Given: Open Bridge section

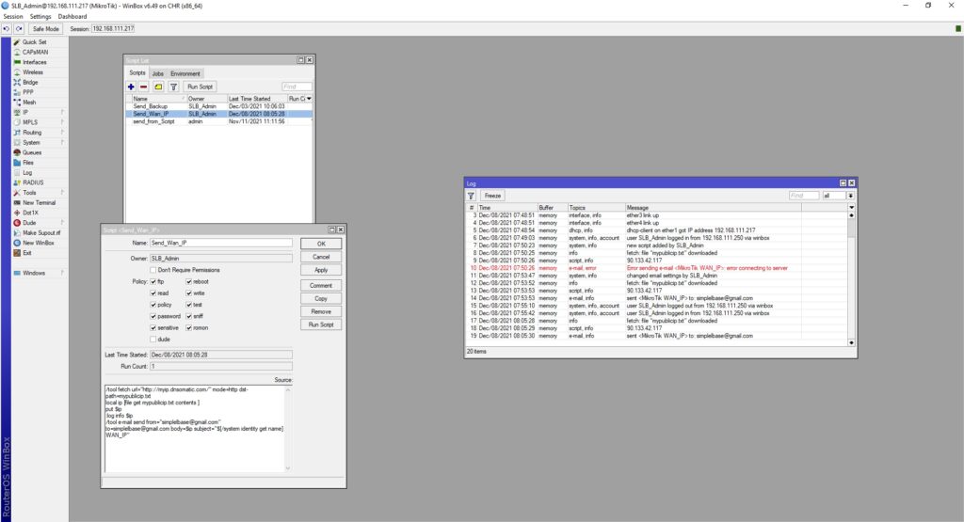Looking at the screenshot, I should 30,82.
